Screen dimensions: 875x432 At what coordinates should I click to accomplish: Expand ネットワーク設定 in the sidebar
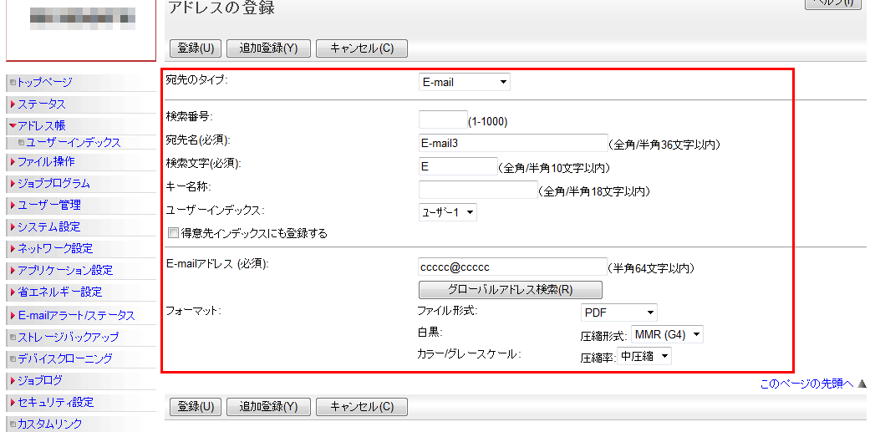click(55, 248)
